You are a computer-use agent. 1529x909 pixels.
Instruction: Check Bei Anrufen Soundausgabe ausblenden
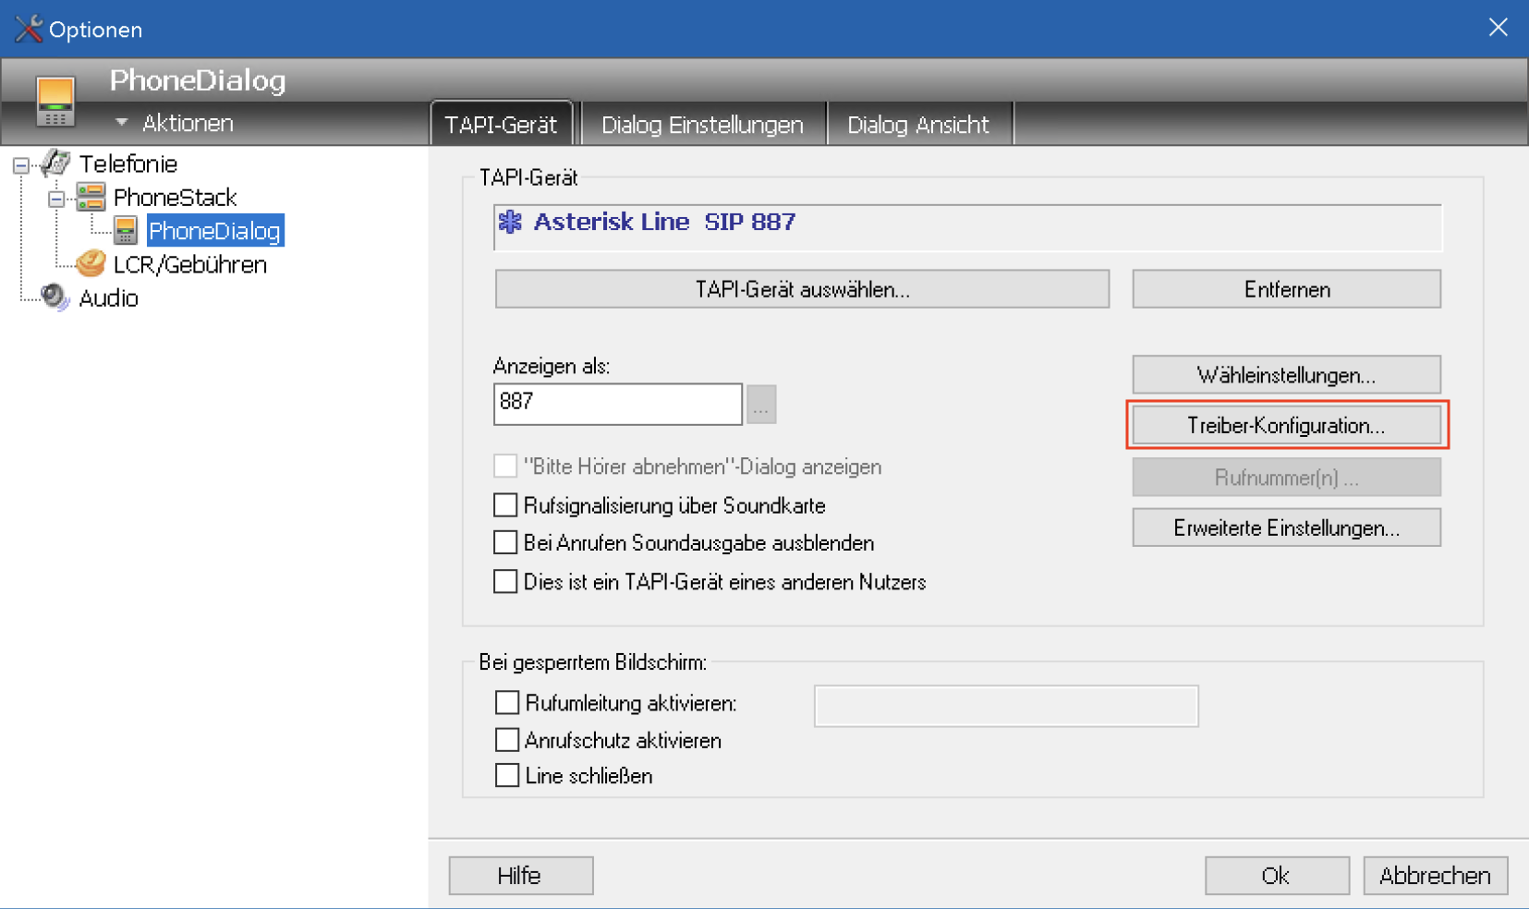[505, 542]
